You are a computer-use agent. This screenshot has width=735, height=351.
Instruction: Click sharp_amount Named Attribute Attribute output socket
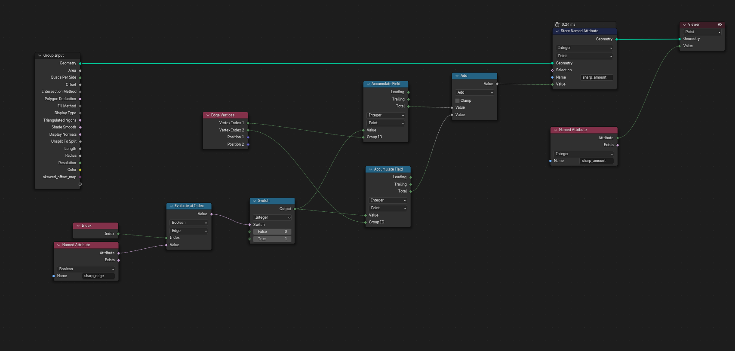tap(618, 138)
